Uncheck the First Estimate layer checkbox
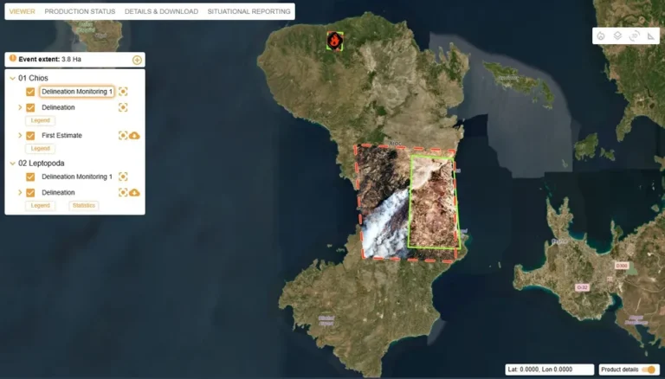Screen dimensions: 665x379 pyautogui.click(x=30, y=136)
